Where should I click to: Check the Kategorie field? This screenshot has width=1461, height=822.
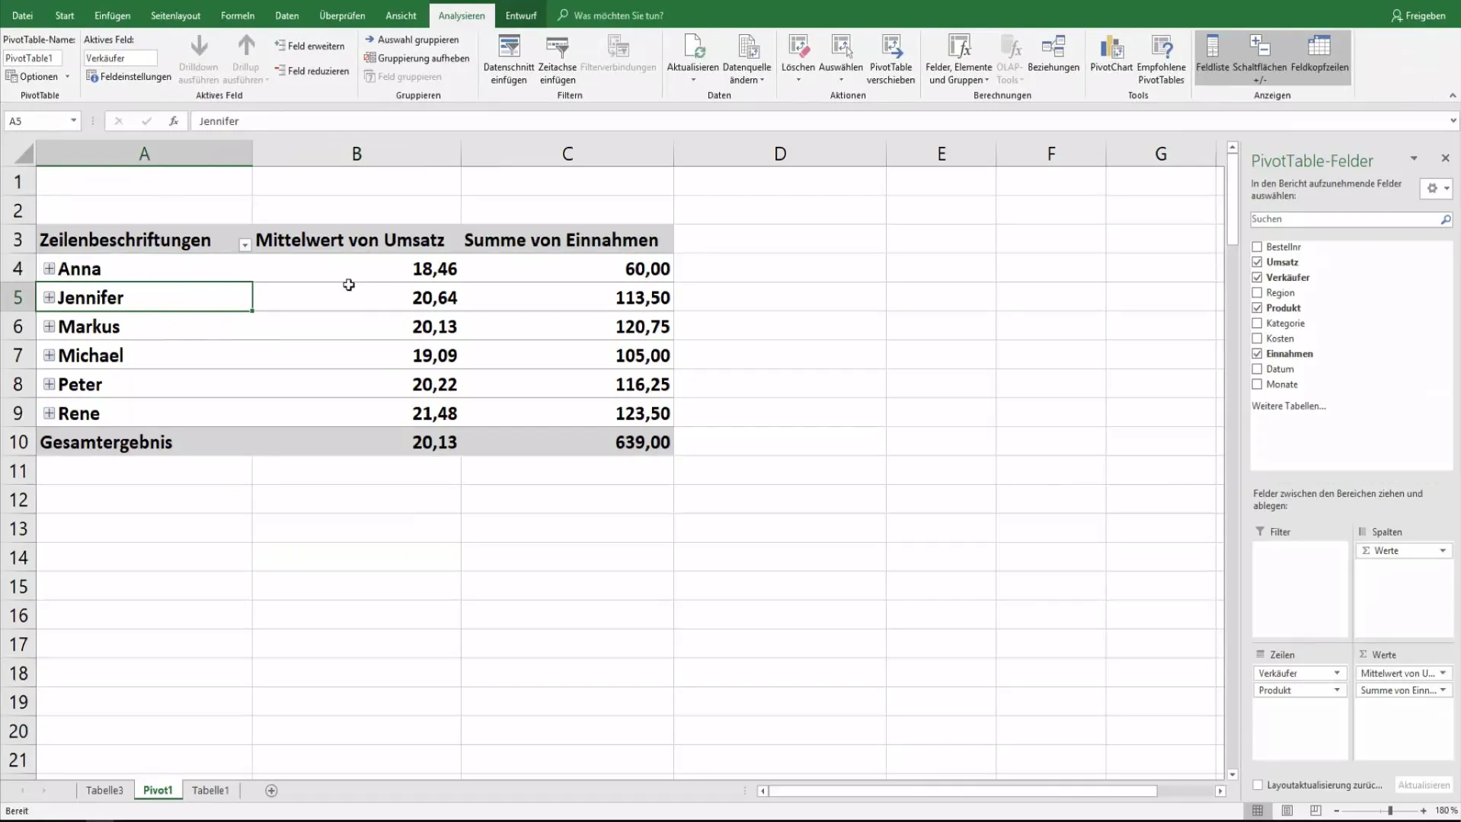1257,323
